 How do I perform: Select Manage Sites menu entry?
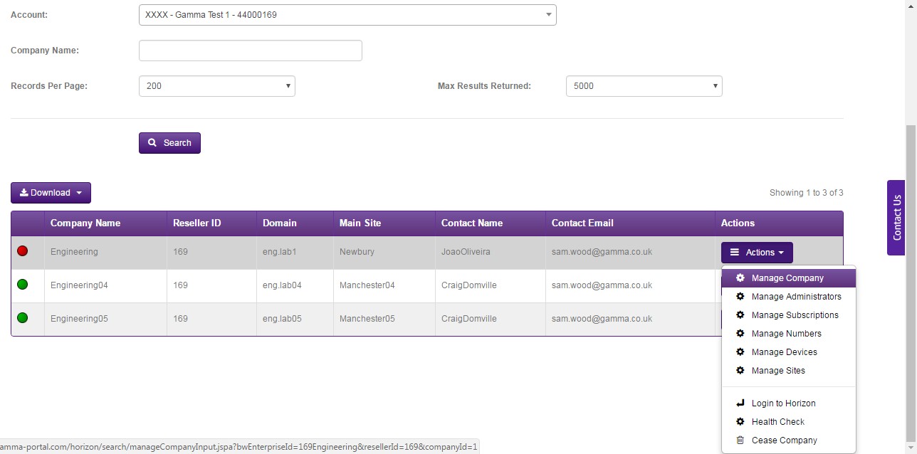[x=789, y=371]
